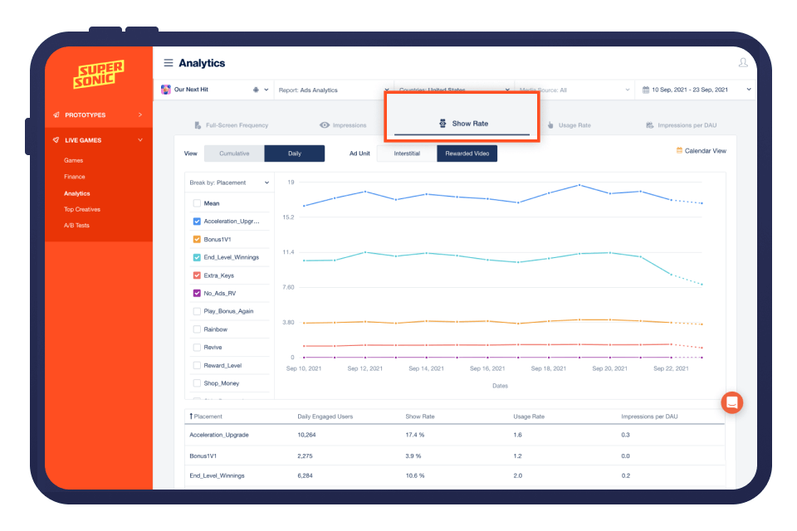This screenshot has width=797, height=531.
Task: Open the date range 10 Sep - 23 Sep dropdown
Action: [x=696, y=90]
